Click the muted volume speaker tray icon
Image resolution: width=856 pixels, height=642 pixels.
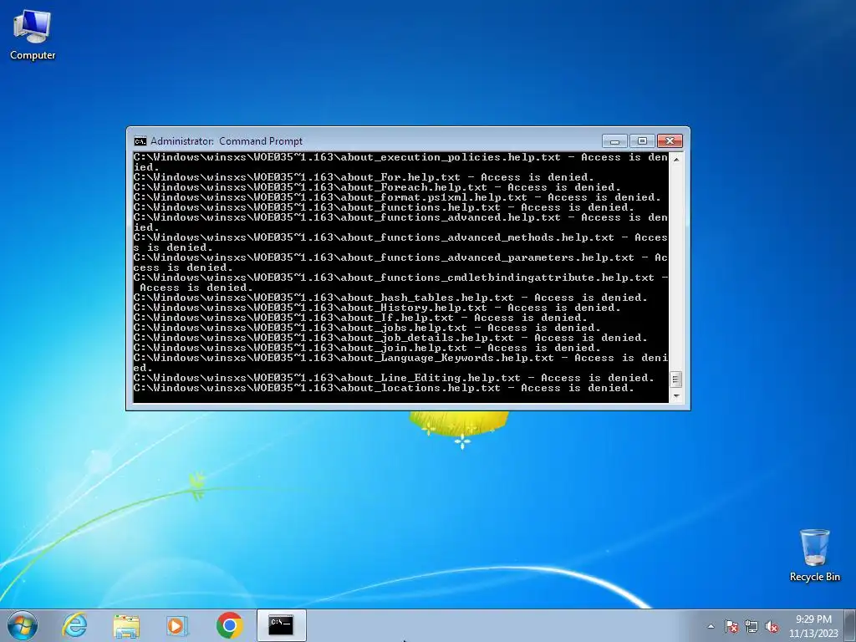[772, 626]
